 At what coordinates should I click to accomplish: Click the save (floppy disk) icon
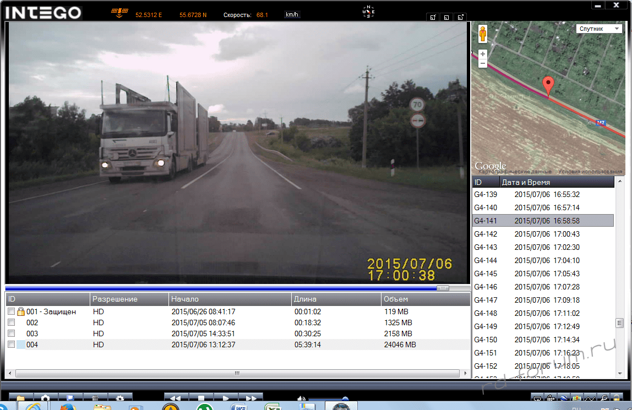(x=70, y=397)
